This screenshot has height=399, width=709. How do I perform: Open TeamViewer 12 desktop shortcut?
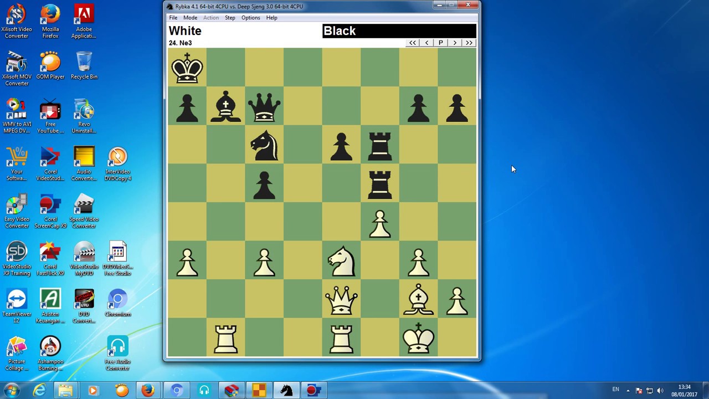pos(17,306)
